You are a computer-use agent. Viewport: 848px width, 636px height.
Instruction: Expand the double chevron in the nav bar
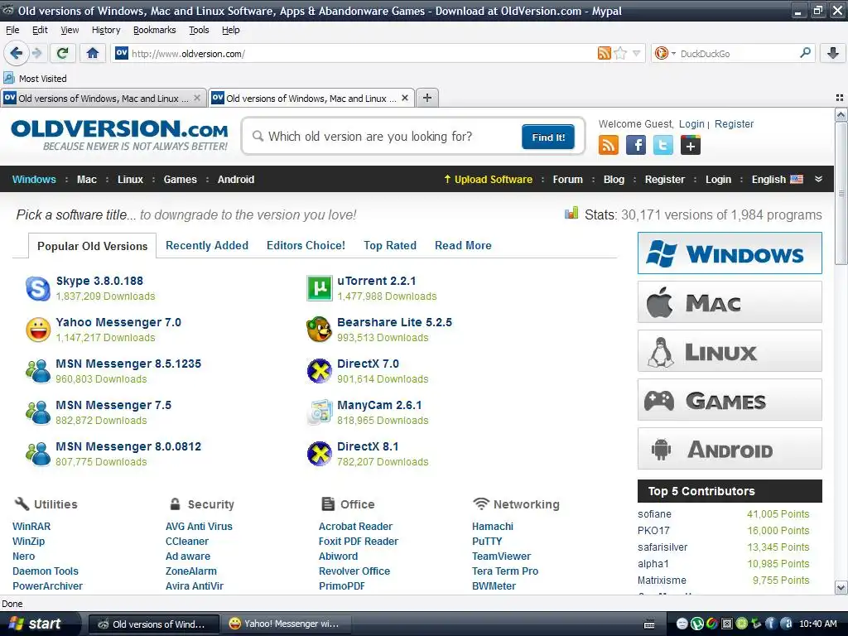point(818,179)
